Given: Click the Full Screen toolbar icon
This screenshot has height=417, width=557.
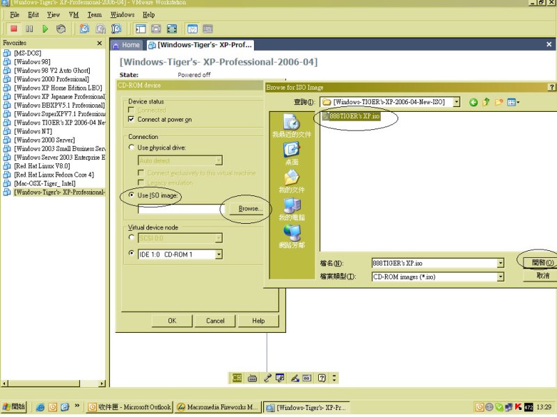Looking at the screenshot, I should click(172, 28).
